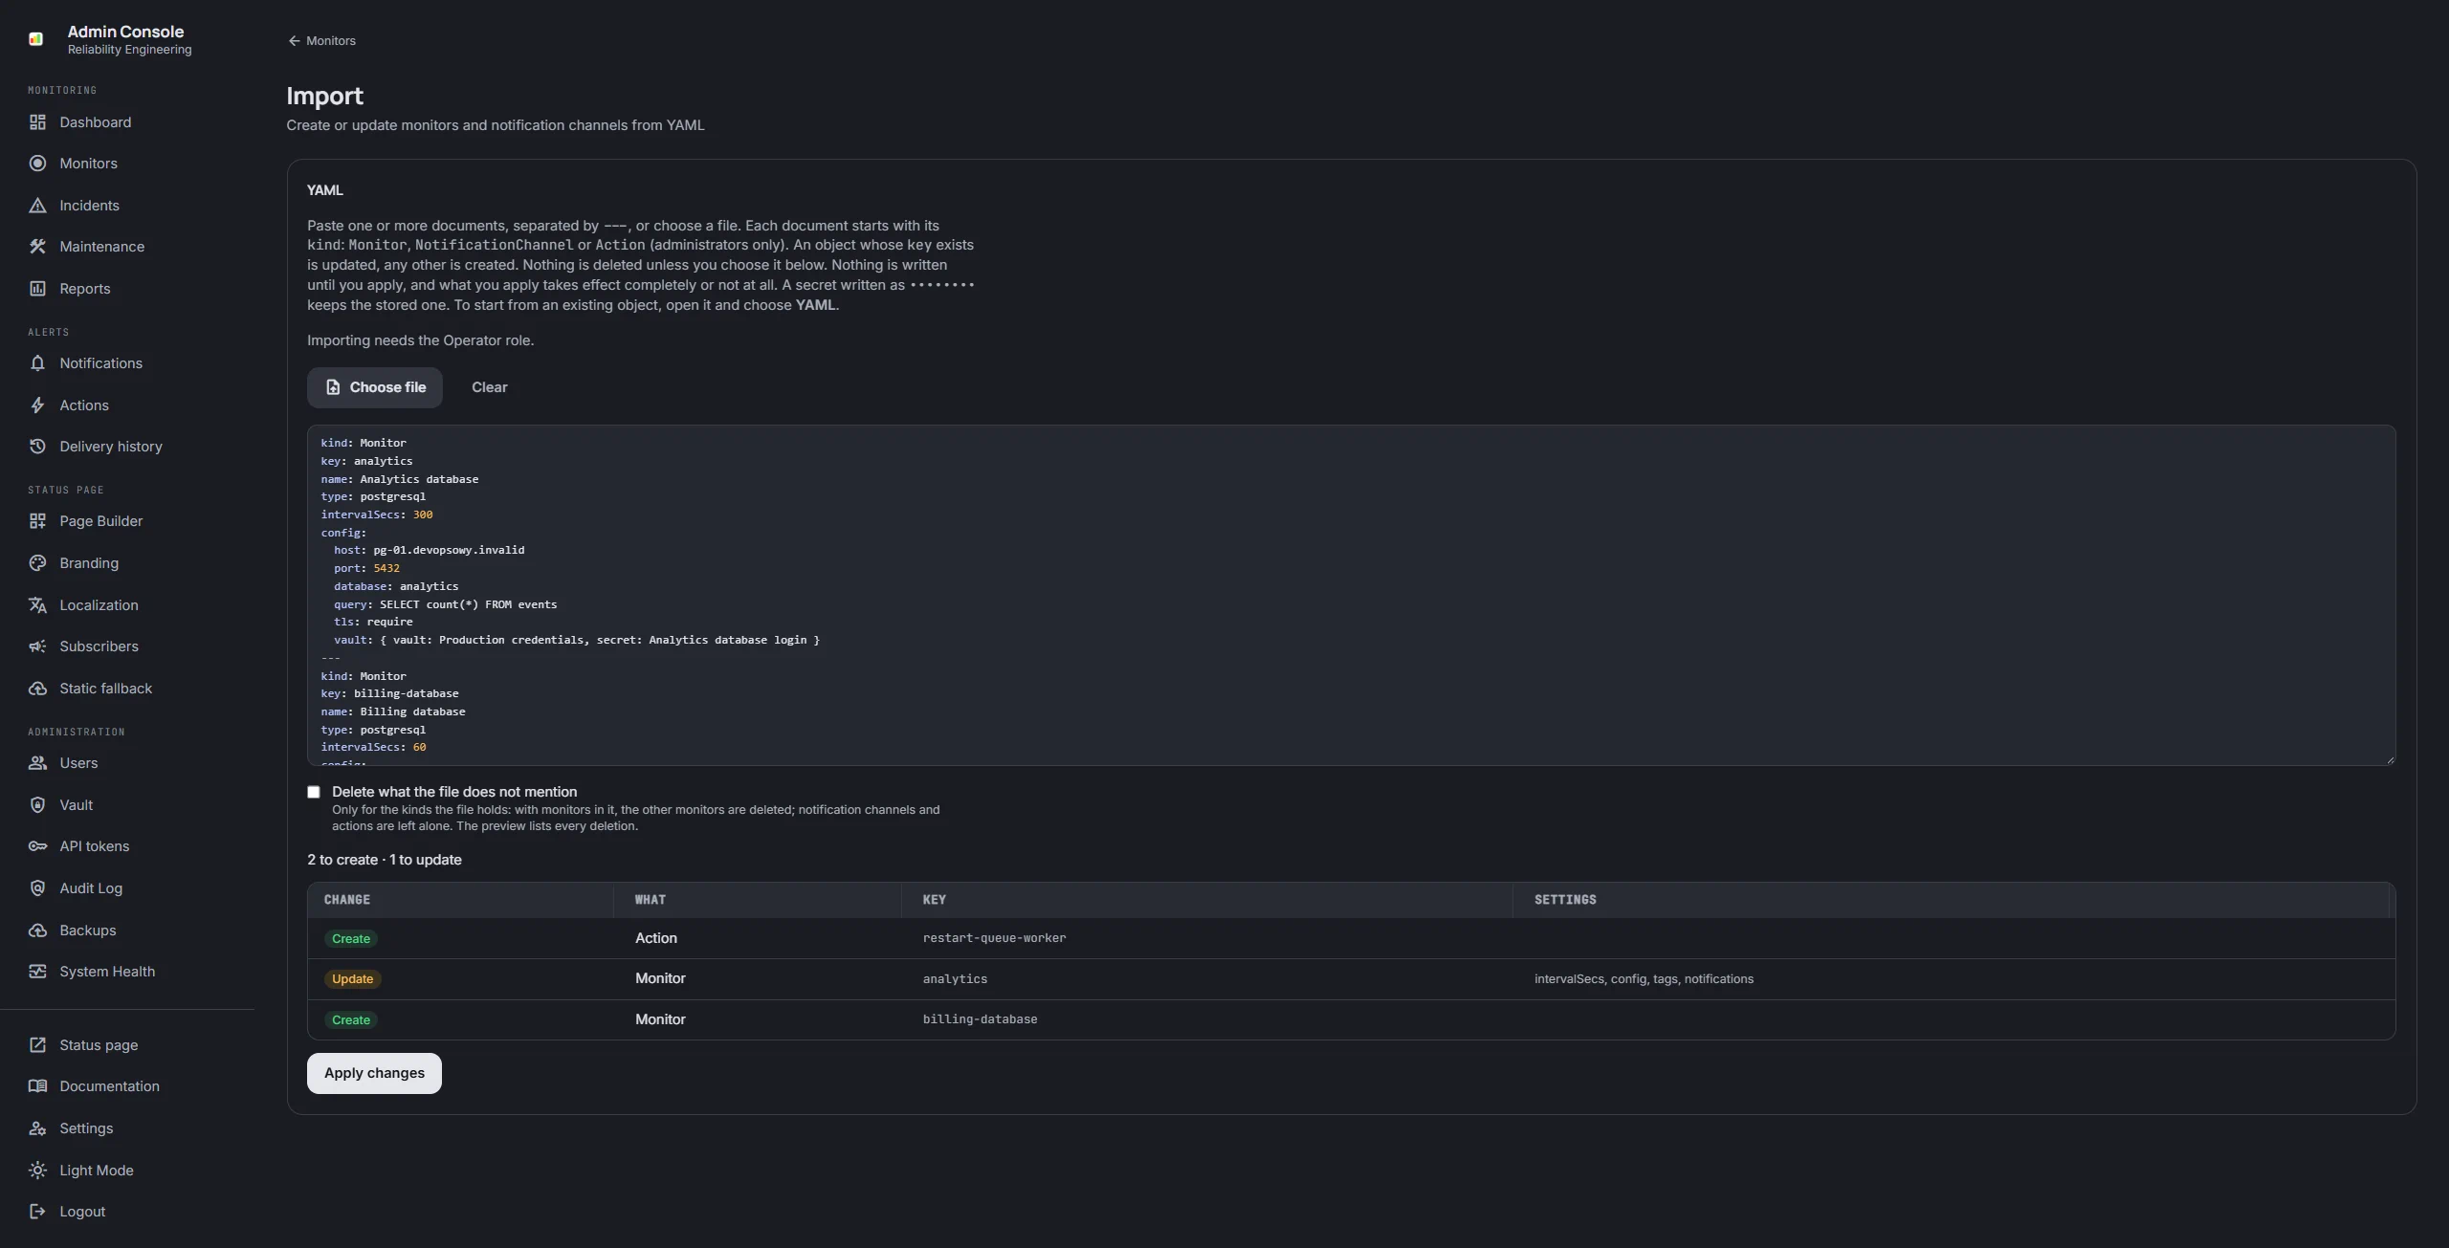This screenshot has width=2449, height=1248.
Task: Click the Choose file button
Action: [x=375, y=387]
